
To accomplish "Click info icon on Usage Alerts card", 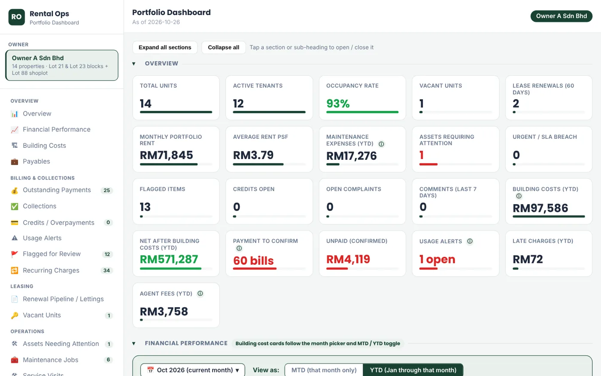I will coord(470,241).
